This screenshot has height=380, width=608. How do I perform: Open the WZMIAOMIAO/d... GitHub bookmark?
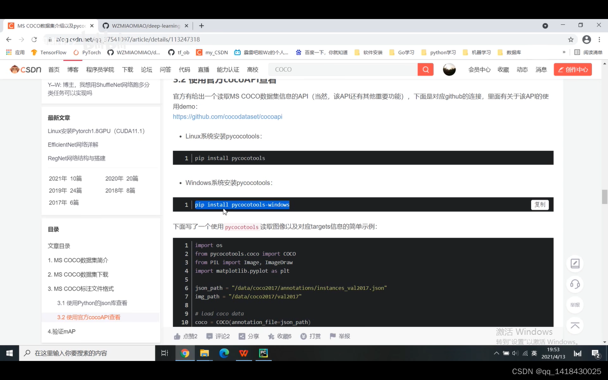click(x=134, y=52)
